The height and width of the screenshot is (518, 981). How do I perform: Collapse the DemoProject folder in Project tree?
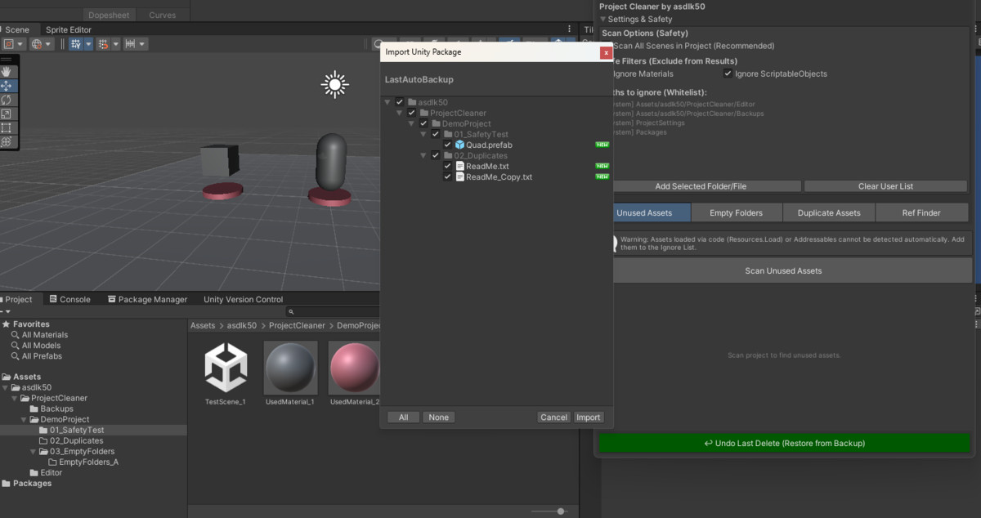pos(25,419)
